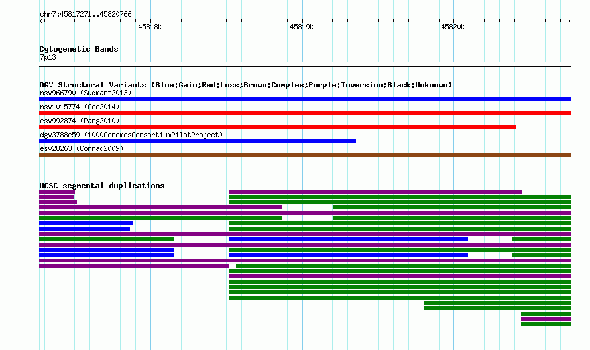Click the nsv1015774 (Coe2014) label
This screenshot has width=590, height=350.
pos(80,107)
